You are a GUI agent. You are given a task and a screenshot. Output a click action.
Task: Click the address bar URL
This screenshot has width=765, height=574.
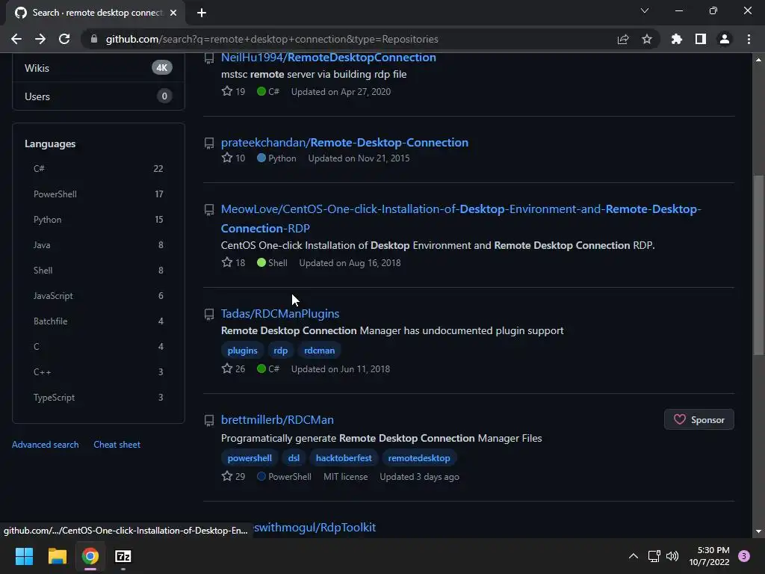272,39
